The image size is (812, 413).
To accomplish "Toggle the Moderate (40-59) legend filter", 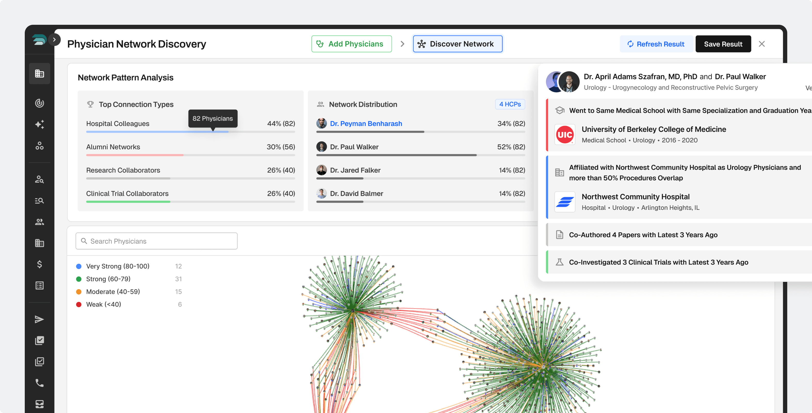I will [x=129, y=292].
